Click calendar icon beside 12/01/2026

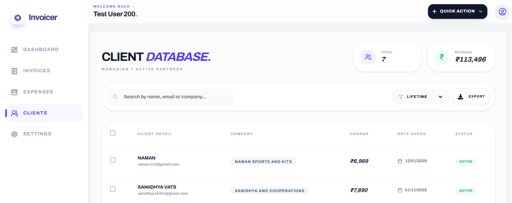pyautogui.click(x=400, y=161)
